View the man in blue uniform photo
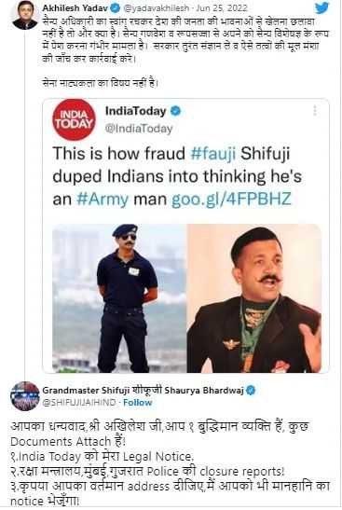 (119, 298)
